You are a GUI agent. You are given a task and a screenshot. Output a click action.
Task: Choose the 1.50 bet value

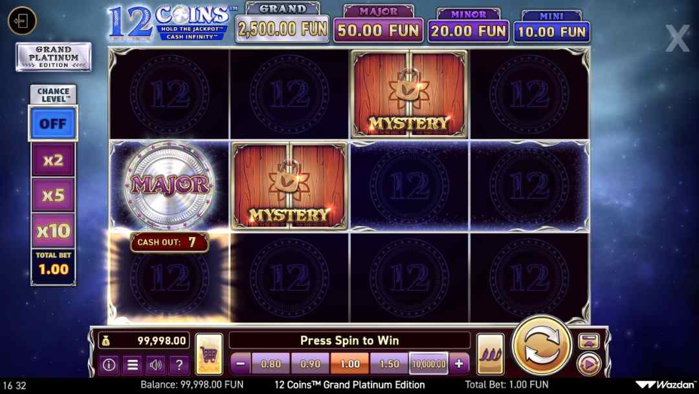(389, 363)
